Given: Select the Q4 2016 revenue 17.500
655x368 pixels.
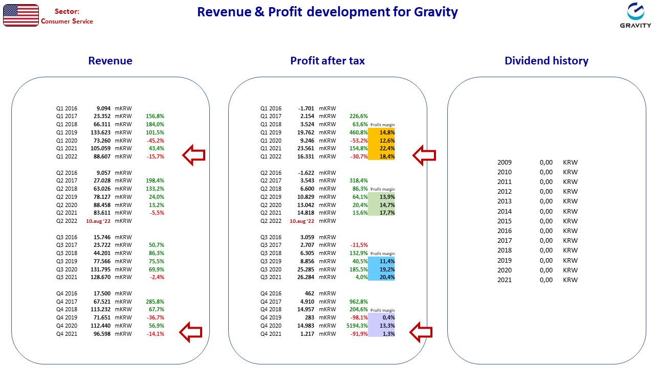Looking at the screenshot, I should point(102,293).
